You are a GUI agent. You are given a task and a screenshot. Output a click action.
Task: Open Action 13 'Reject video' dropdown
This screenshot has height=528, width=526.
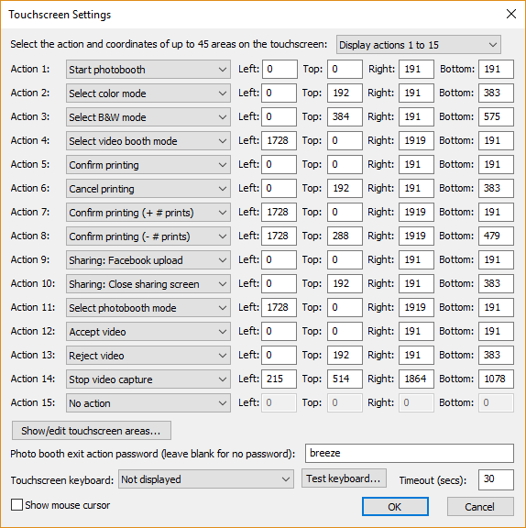(x=148, y=356)
